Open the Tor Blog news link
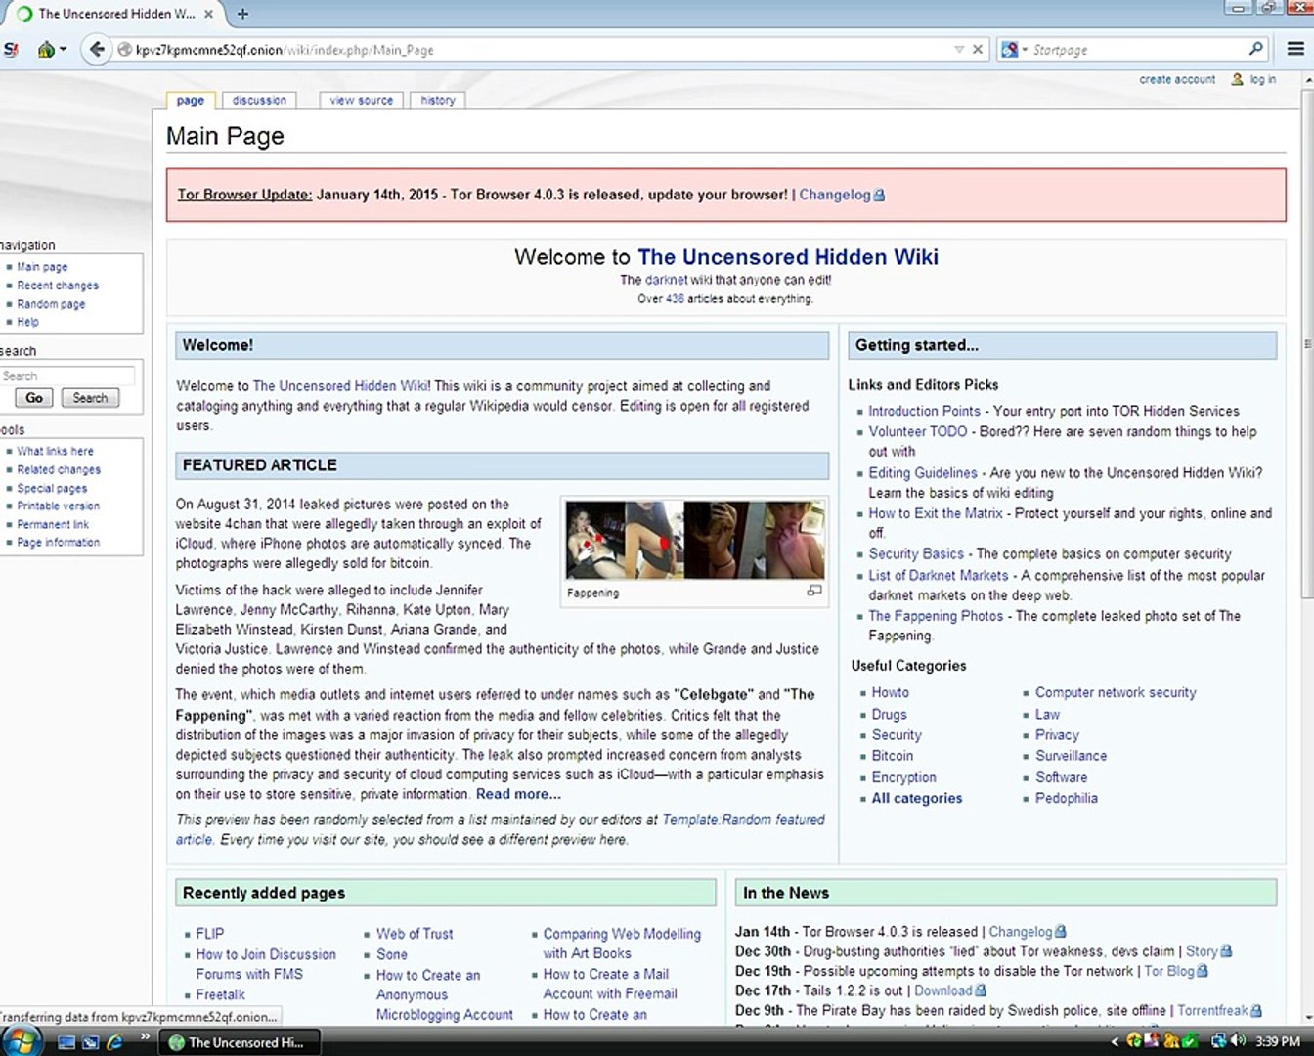 [1168, 971]
